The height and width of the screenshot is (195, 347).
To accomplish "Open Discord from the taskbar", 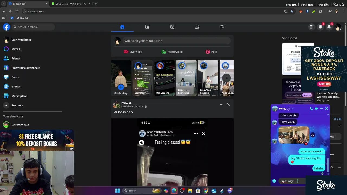I will [x=230, y=191].
